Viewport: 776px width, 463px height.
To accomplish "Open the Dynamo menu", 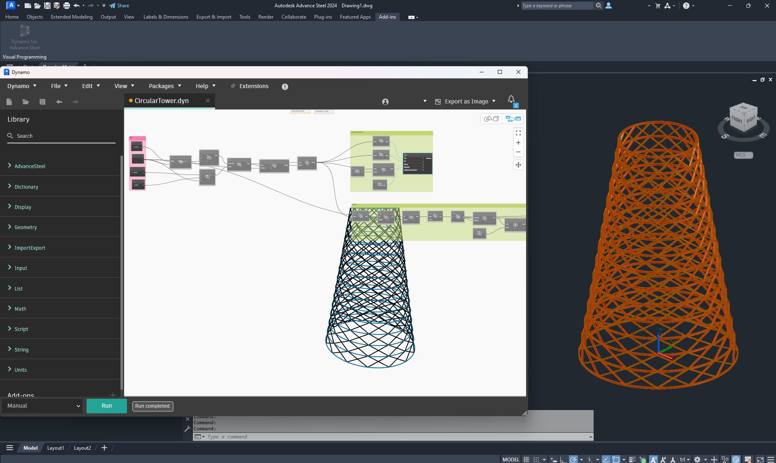I will pyautogui.click(x=22, y=86).
